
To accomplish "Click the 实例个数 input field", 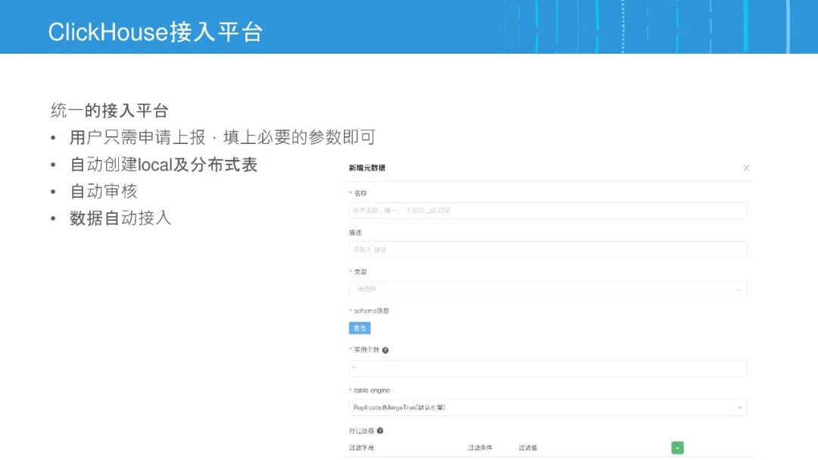I will point(548,368).
